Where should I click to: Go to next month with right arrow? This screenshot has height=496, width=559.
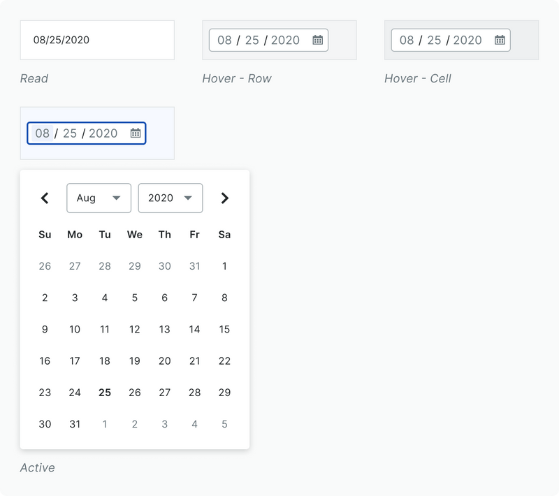(224, 198)
